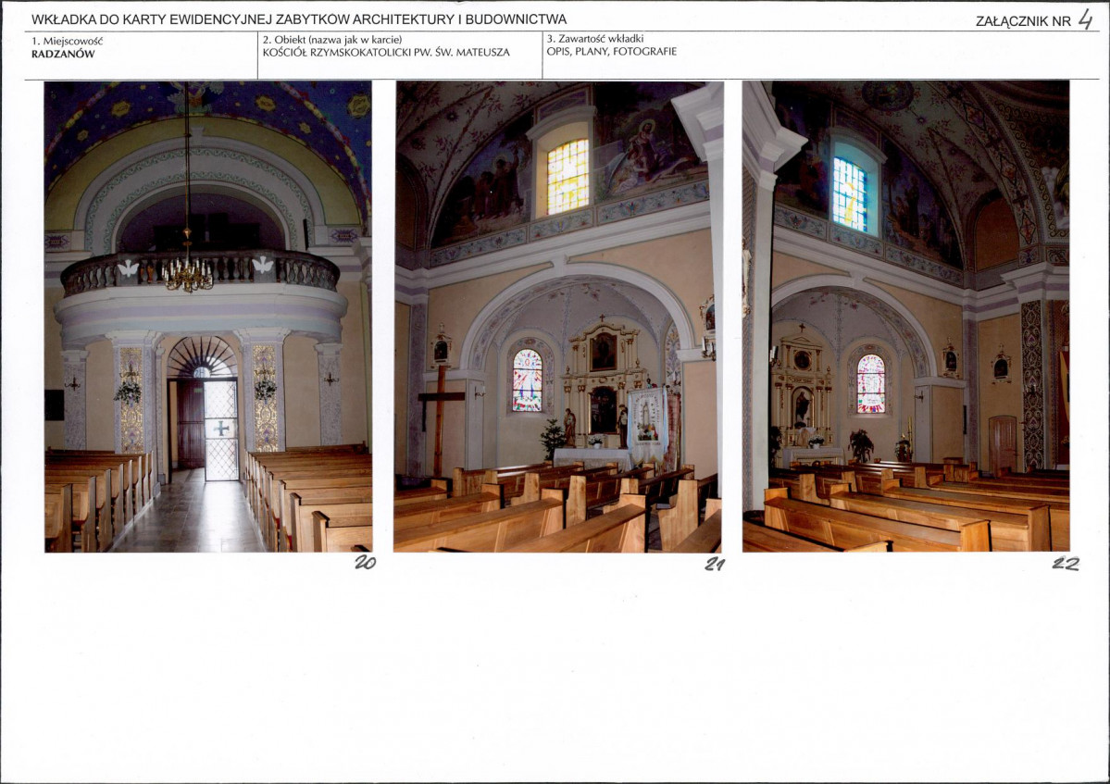Click the handwritten attachment number 4
The height and width of the screenshot is (784, 1110).
point(1085,19)
